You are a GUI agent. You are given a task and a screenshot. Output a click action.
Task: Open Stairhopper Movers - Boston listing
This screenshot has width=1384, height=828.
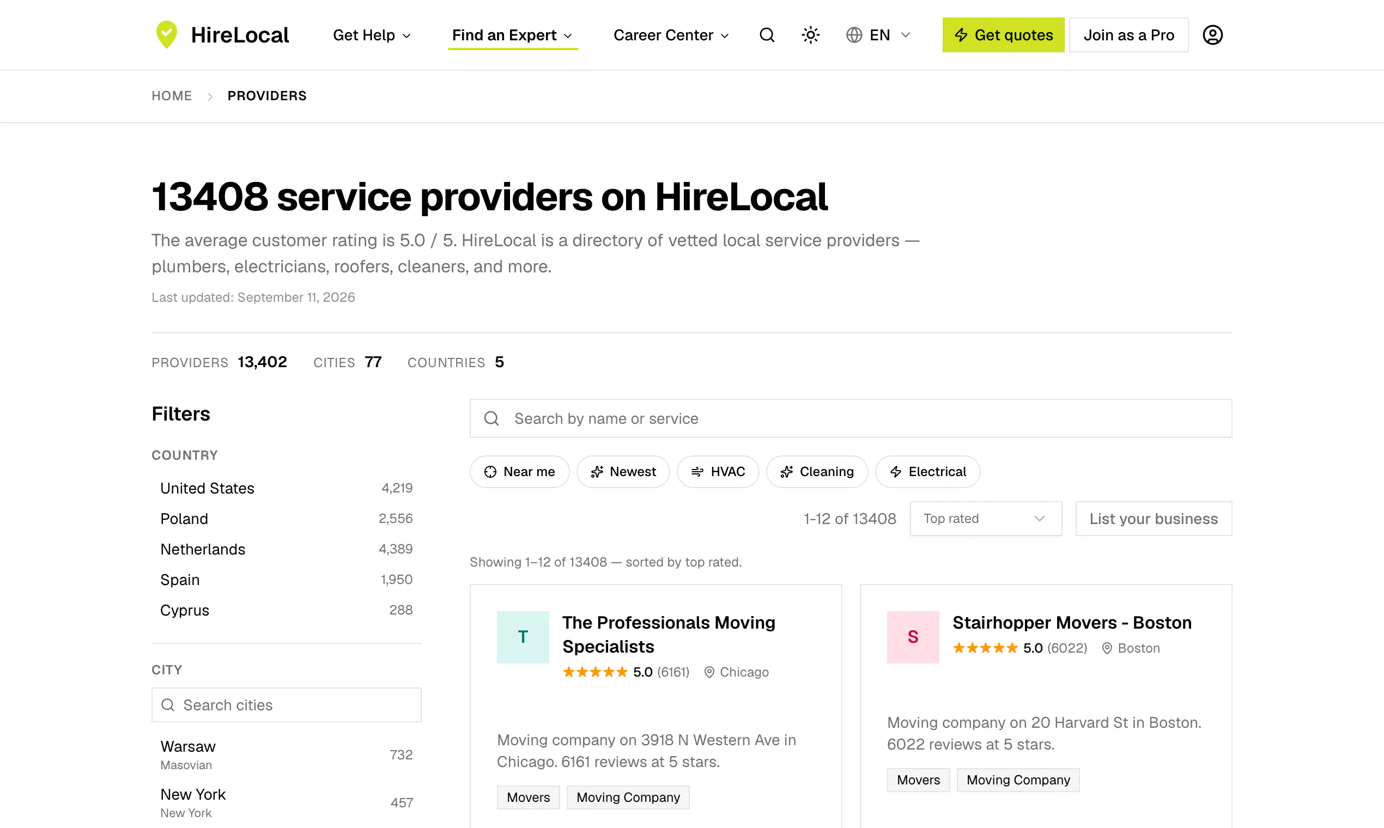click(x=1071, y=623)
